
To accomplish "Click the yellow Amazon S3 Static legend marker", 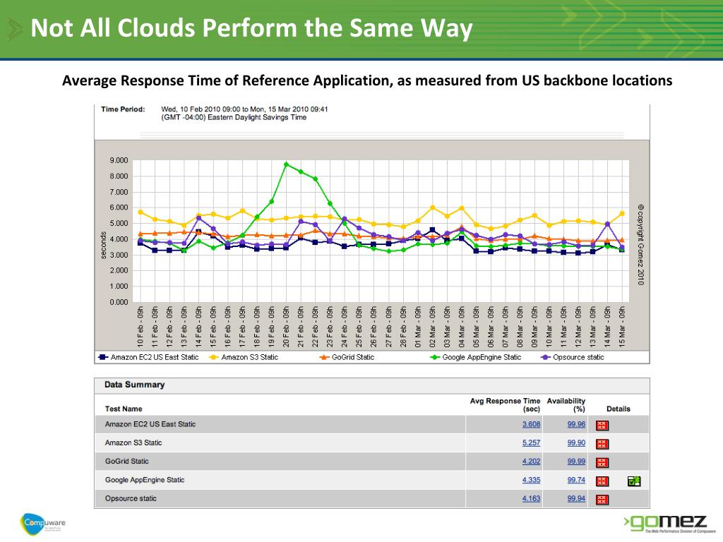I will click(x=213, y=357).
